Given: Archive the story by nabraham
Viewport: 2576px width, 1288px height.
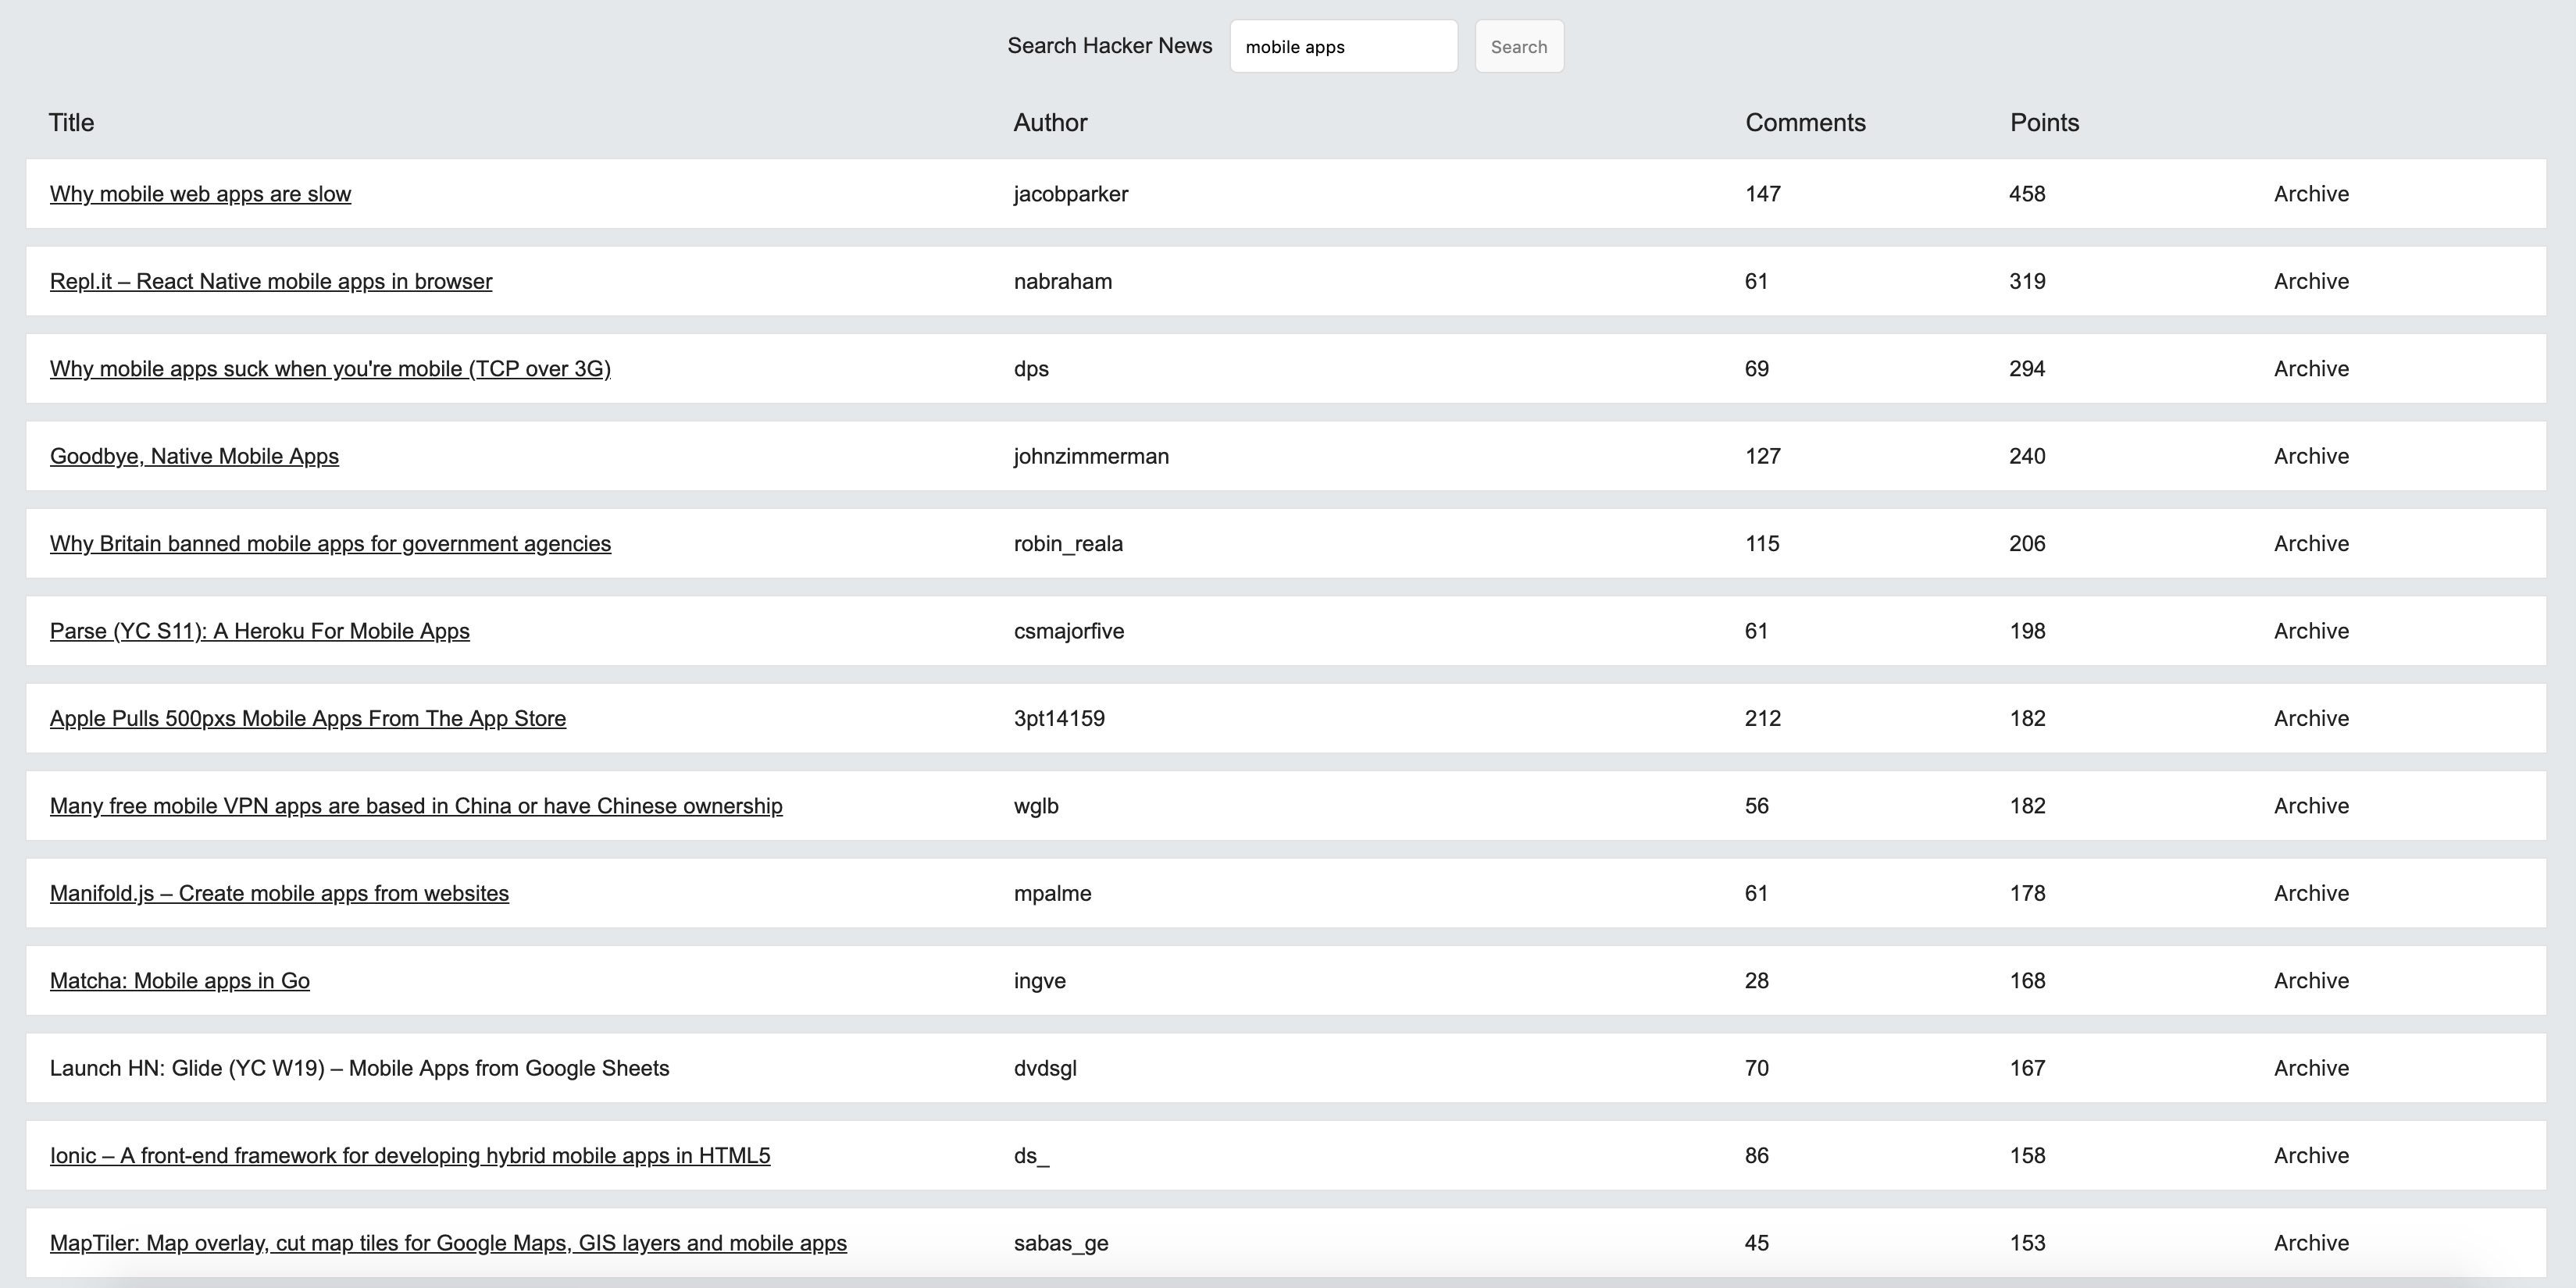Looking at the screenshot, I should tap(2310, 282).
